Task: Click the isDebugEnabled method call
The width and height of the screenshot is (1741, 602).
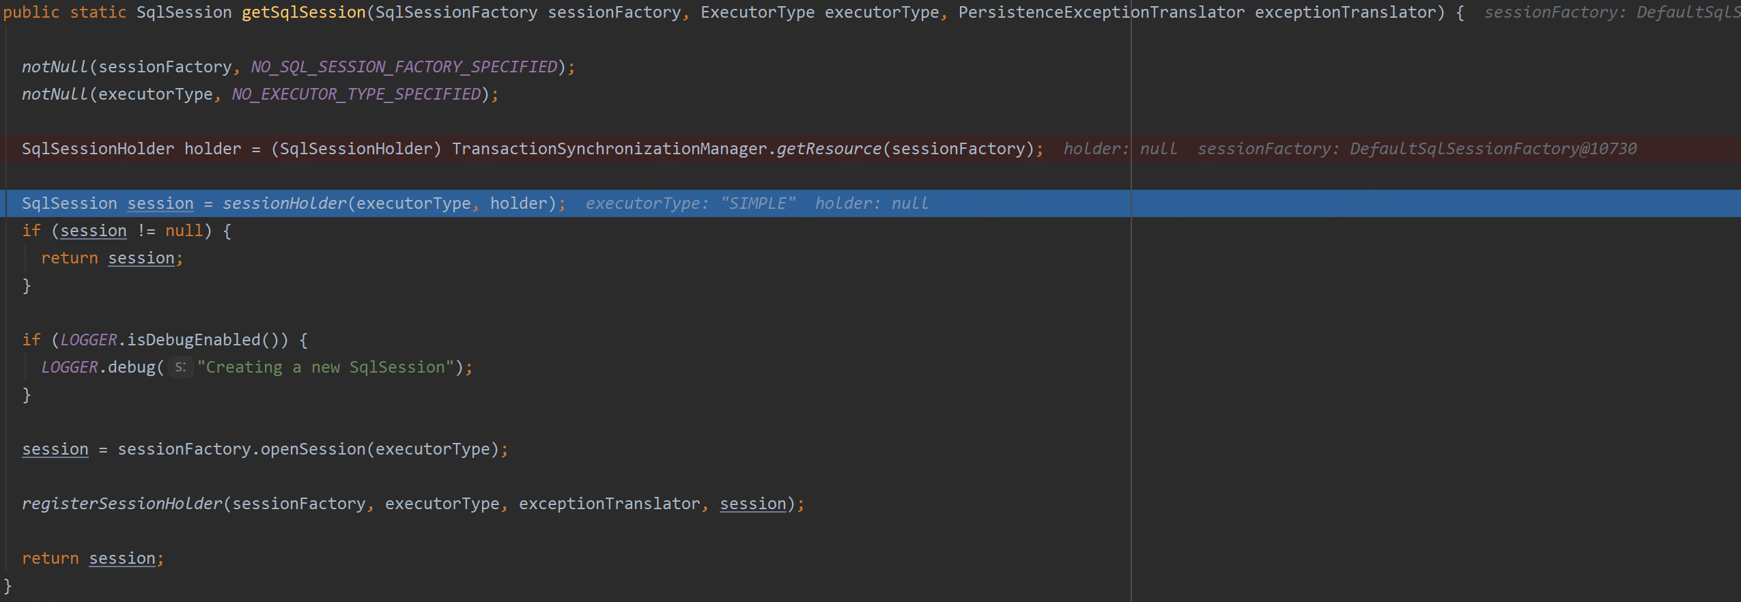Action: [x=194, y=340]
